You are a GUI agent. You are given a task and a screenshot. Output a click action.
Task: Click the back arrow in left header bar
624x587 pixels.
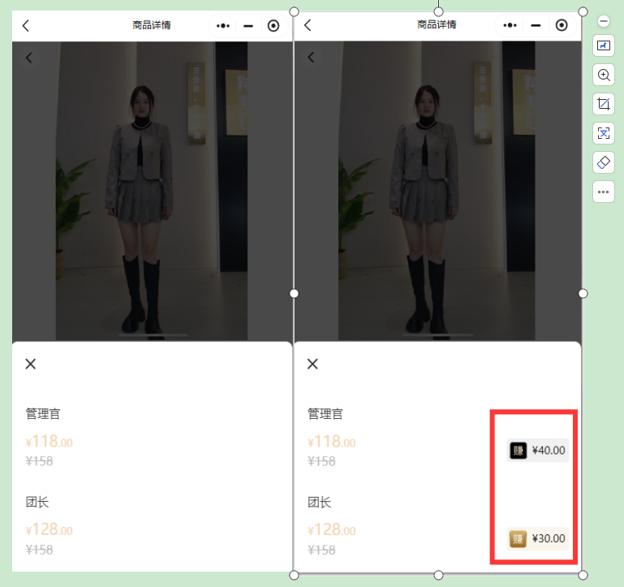[x=26, y=25]
